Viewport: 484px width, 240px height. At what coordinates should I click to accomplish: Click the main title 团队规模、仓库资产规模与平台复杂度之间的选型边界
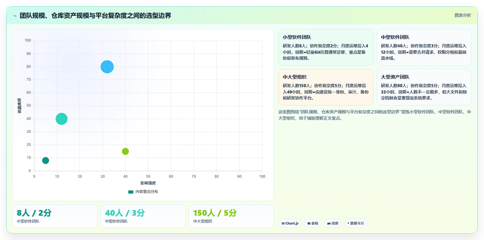[x=95, y=15]
